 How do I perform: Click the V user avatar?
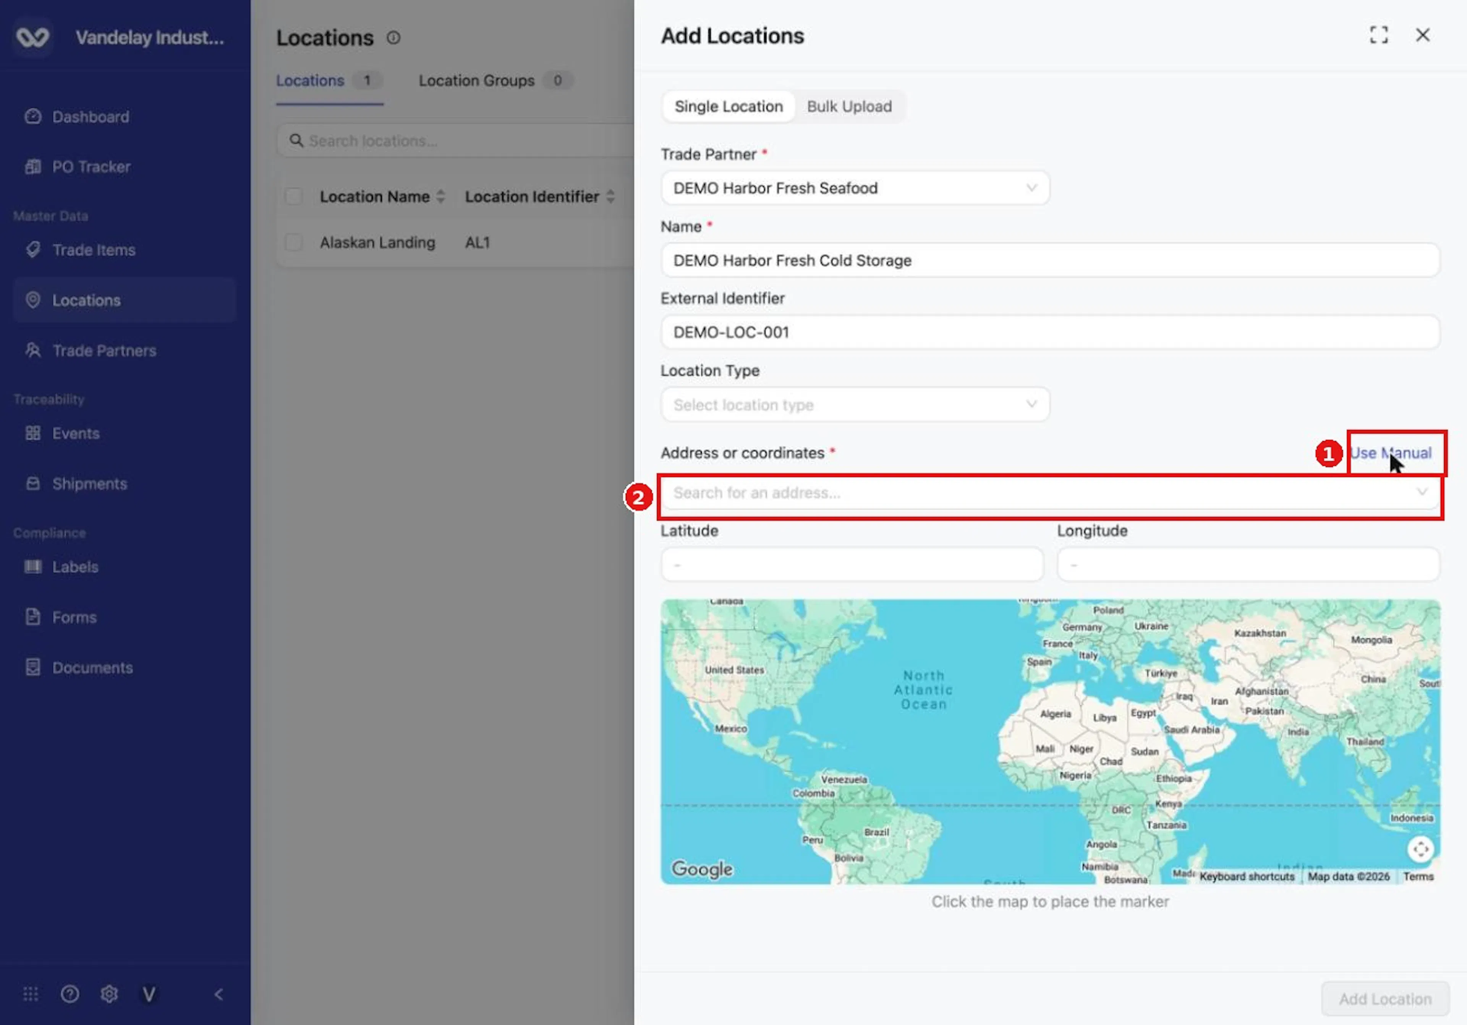click(x=149, y=994)
